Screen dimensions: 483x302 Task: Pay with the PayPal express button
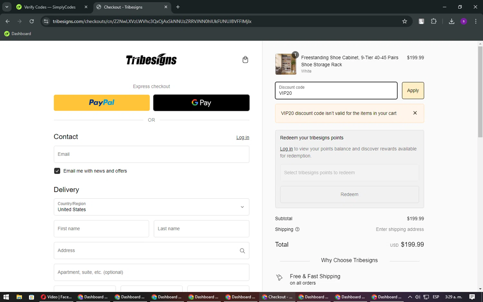tap(101, 103)
